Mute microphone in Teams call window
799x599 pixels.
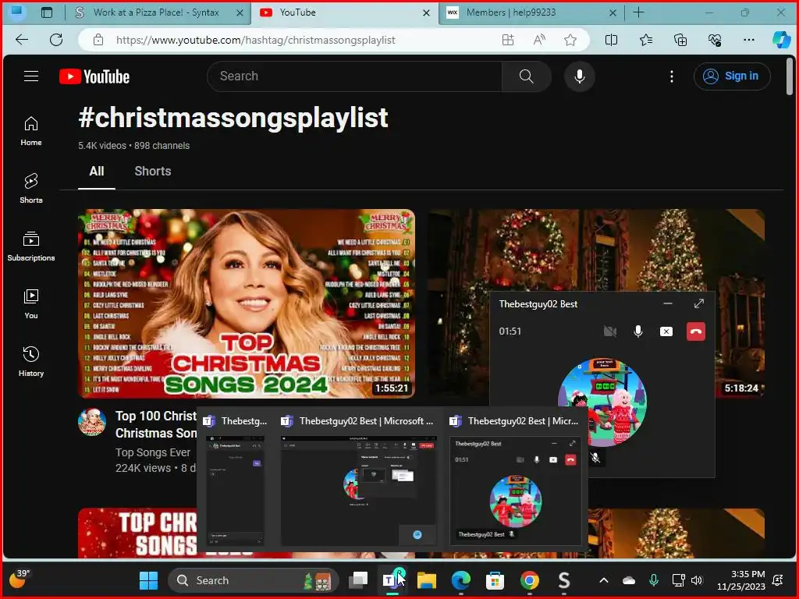pos(638,331)
